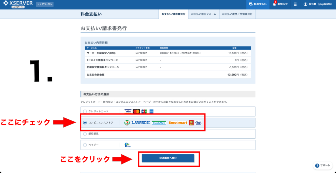This screenshot has height=173, width=336.
Task: Open the サポート help button
Action: point(323,165)
